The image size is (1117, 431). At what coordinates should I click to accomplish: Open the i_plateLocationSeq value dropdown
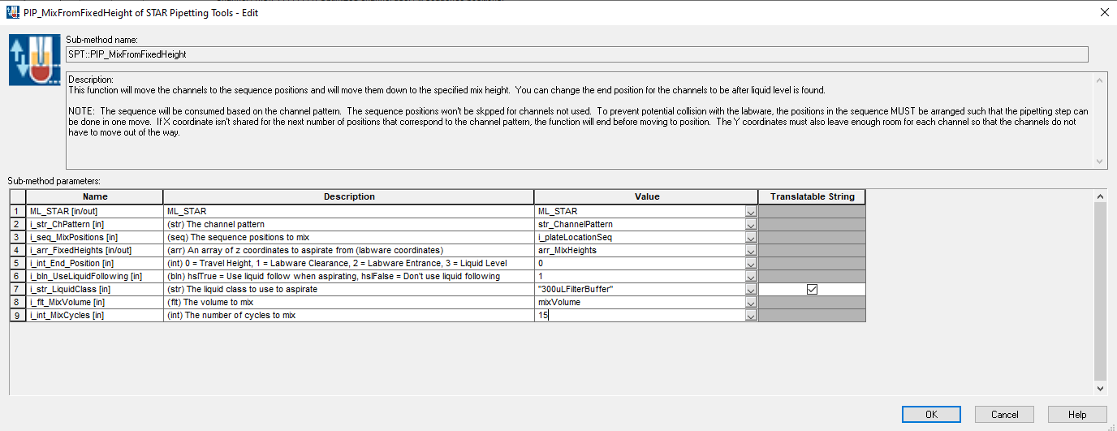click(x=751, y=238)
